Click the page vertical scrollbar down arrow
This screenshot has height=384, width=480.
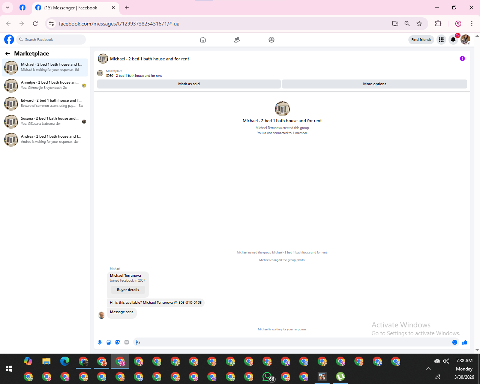(x=477, y=350)
